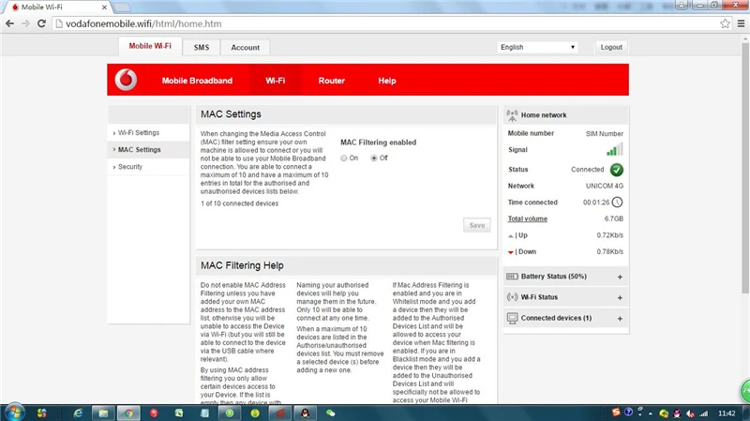The height and width of the screenshot is (421, 750).
Task: Switch to the SMS tab
Action: coord(202,48)
